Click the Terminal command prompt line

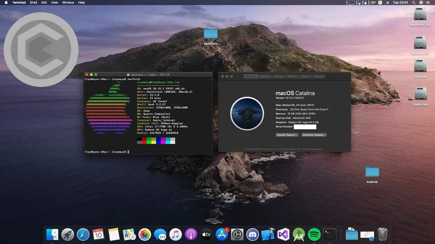pyautogui.click(x=107, y=152)
